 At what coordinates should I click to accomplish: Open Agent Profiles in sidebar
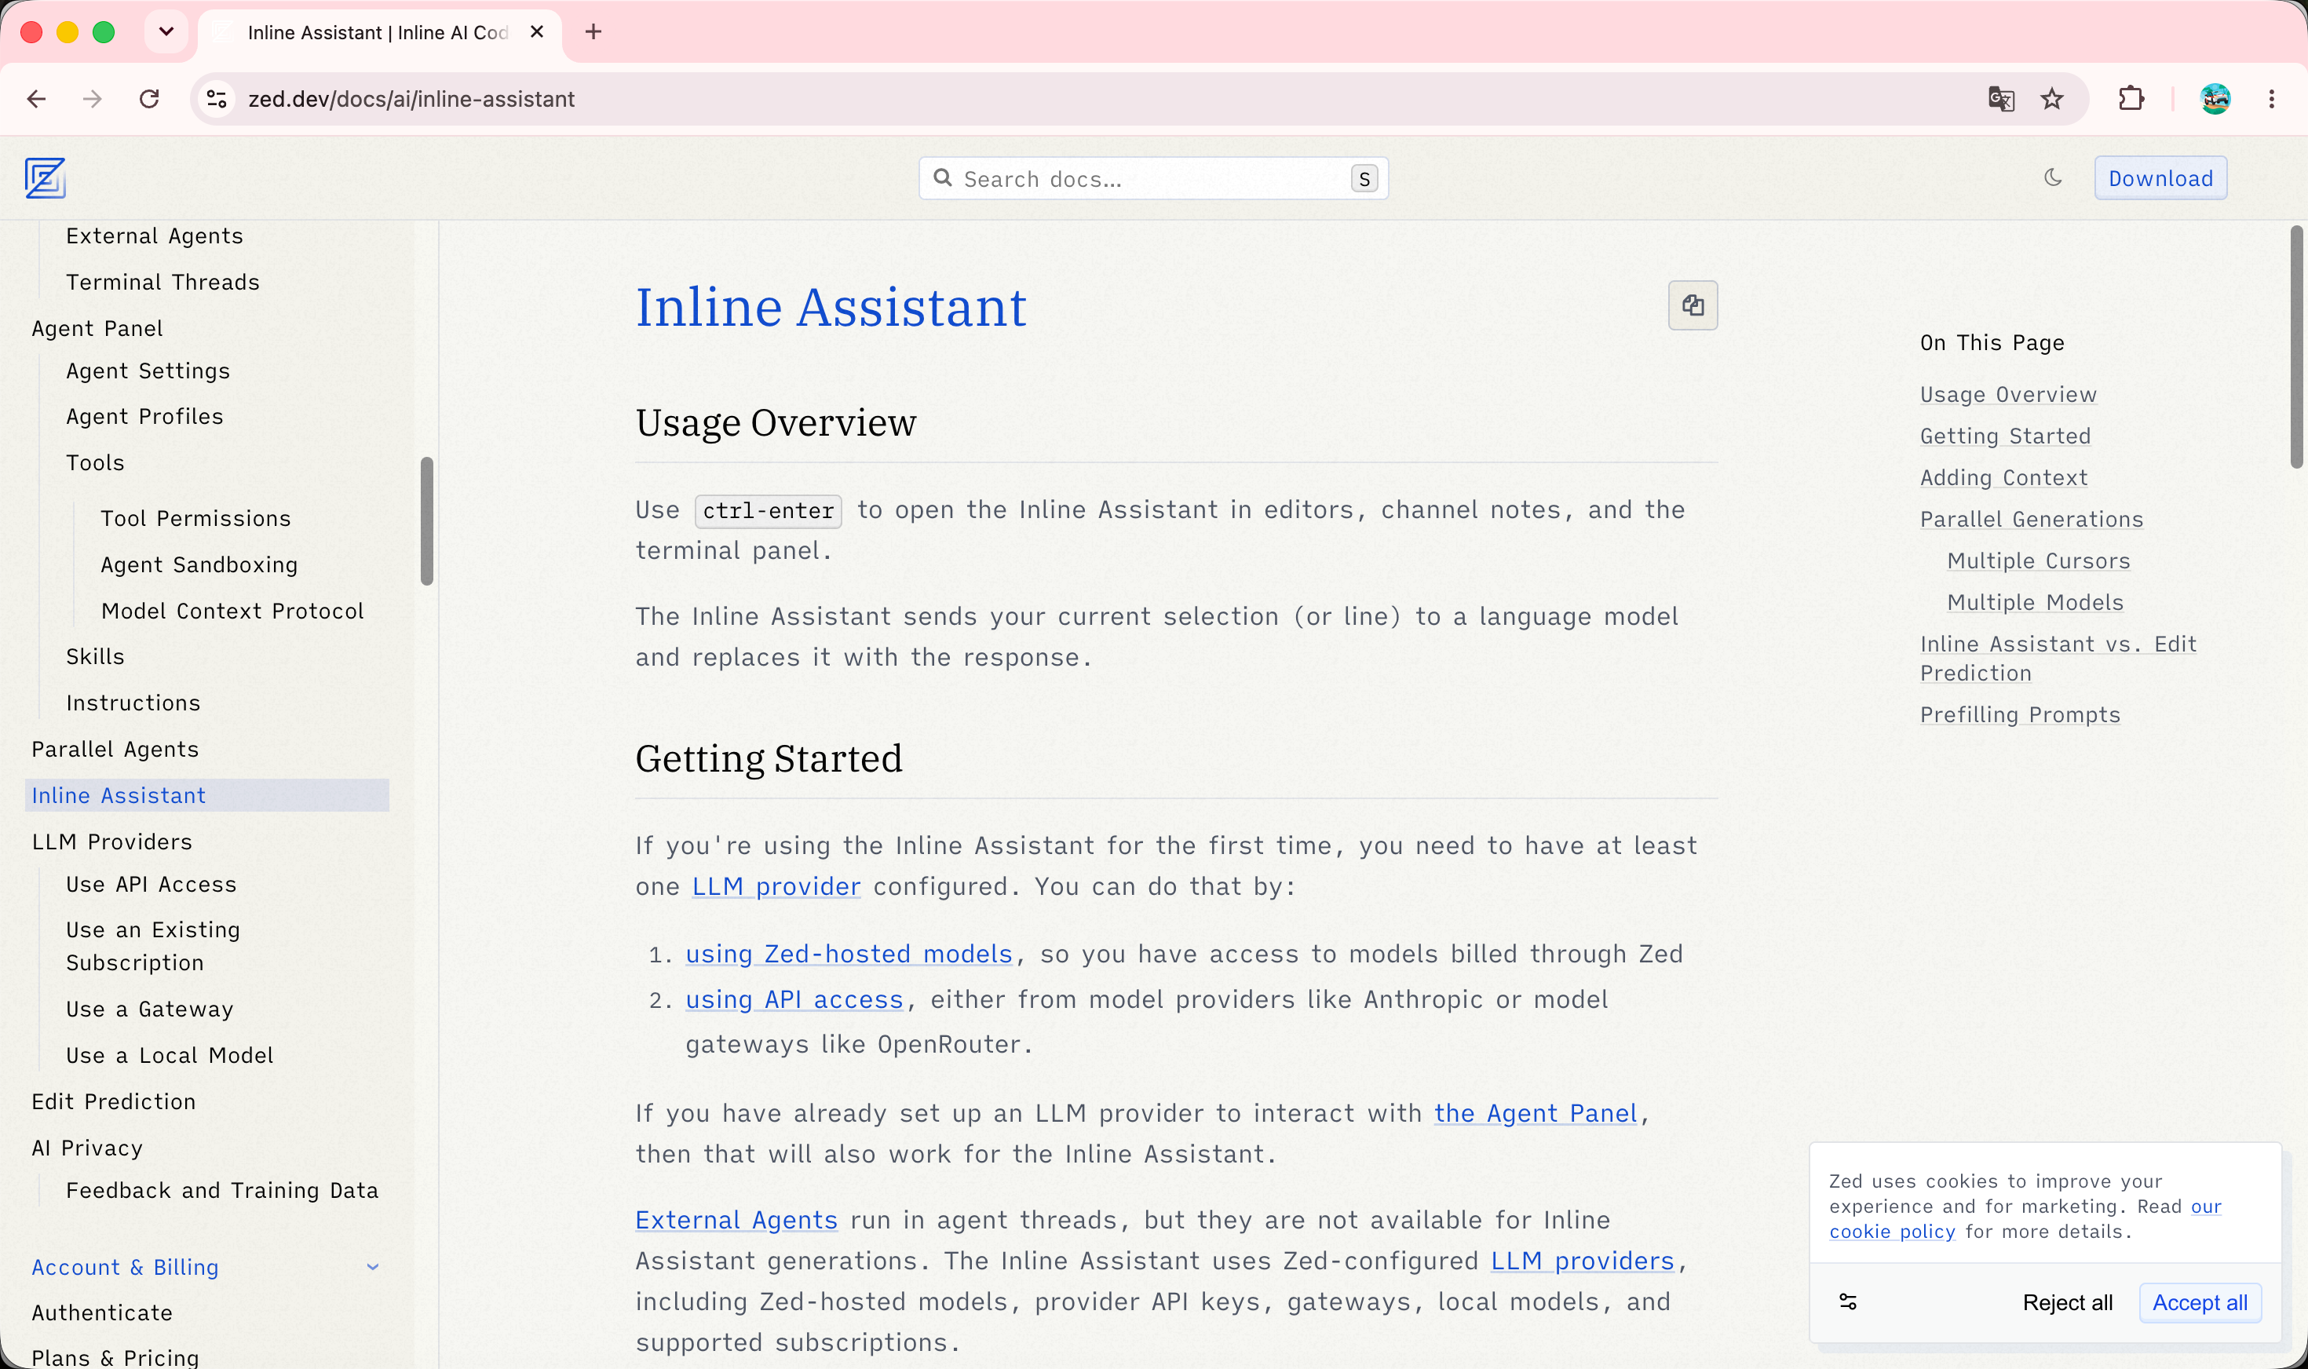tap(144, 417)
